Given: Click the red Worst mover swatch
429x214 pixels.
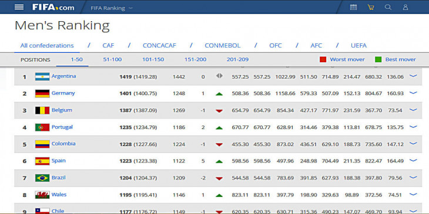Looking at the screenshot, I should pos(323,59).
